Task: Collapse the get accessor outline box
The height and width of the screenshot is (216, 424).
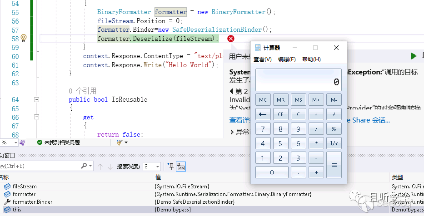Action: tap(37, 118)
